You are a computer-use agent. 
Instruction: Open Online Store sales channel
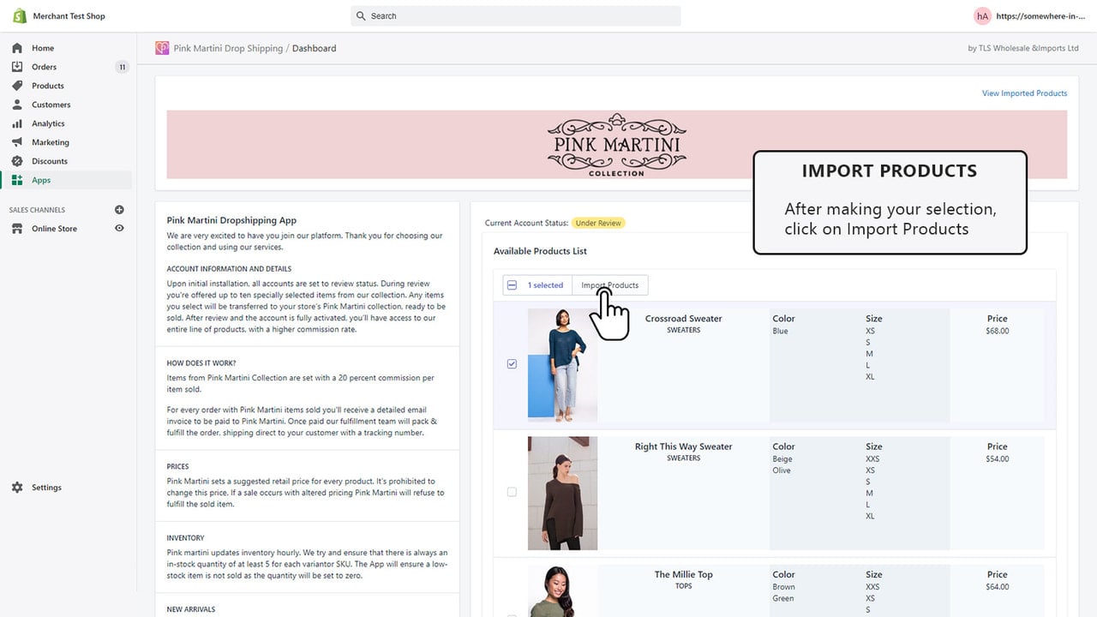coord(54,229)
